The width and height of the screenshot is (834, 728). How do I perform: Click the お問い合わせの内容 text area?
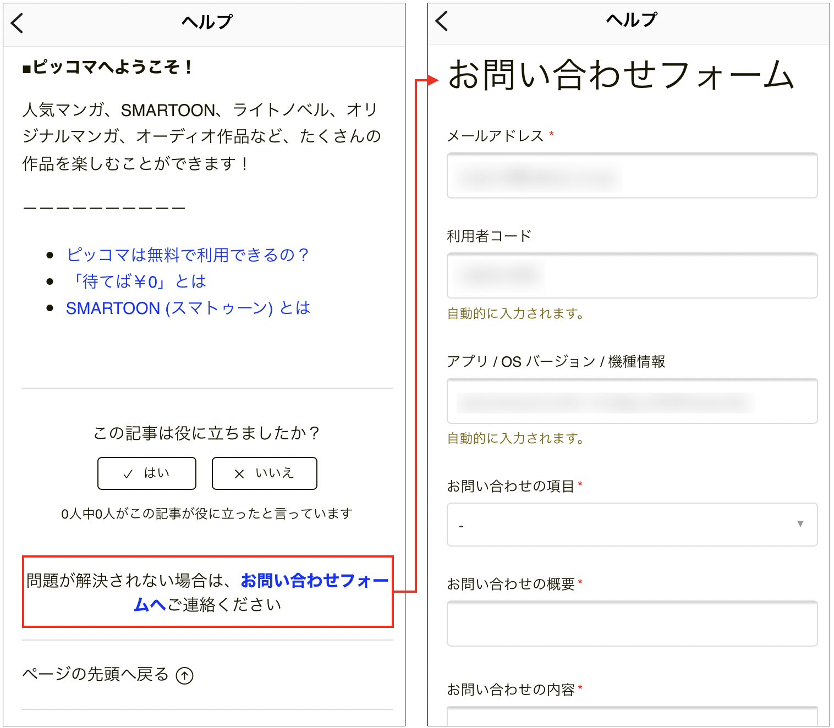[632, 716]
